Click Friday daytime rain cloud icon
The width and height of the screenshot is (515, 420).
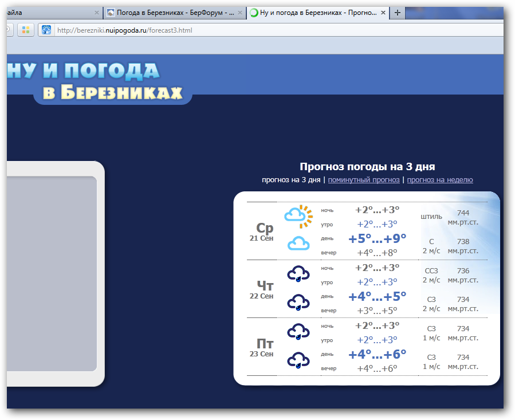[298, 360]
